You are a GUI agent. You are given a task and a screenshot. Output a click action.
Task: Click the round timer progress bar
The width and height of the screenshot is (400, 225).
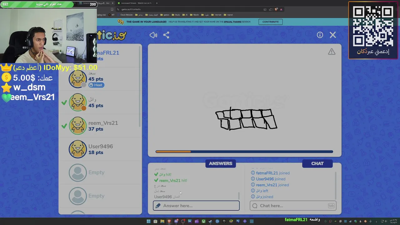(x=244, y=152)
